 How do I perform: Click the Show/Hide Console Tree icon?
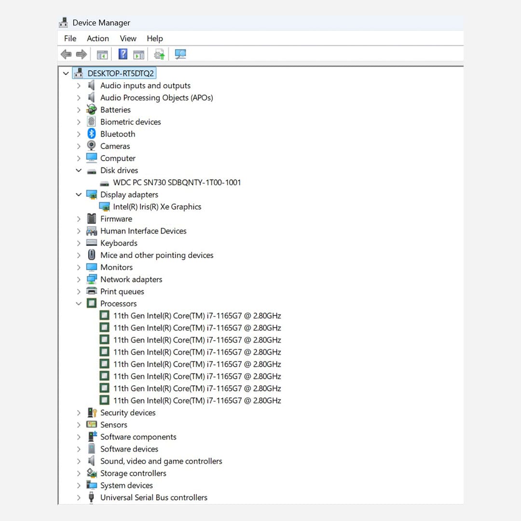click(x=102, y=55)
